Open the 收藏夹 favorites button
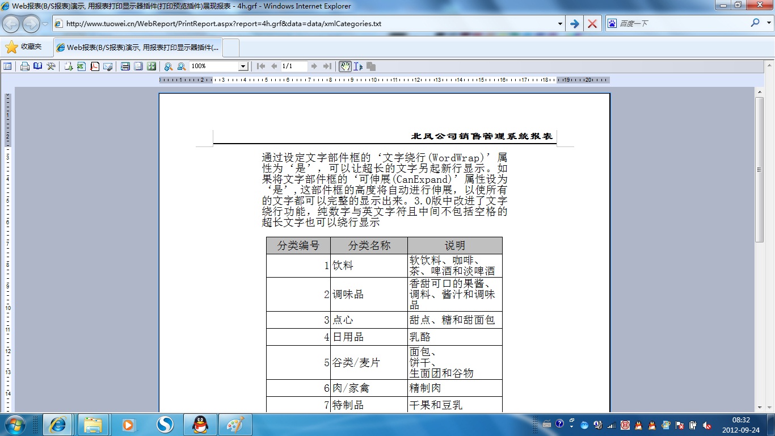Image resolution: width=775 pixels, height=436 pixels. click(24, 47)
